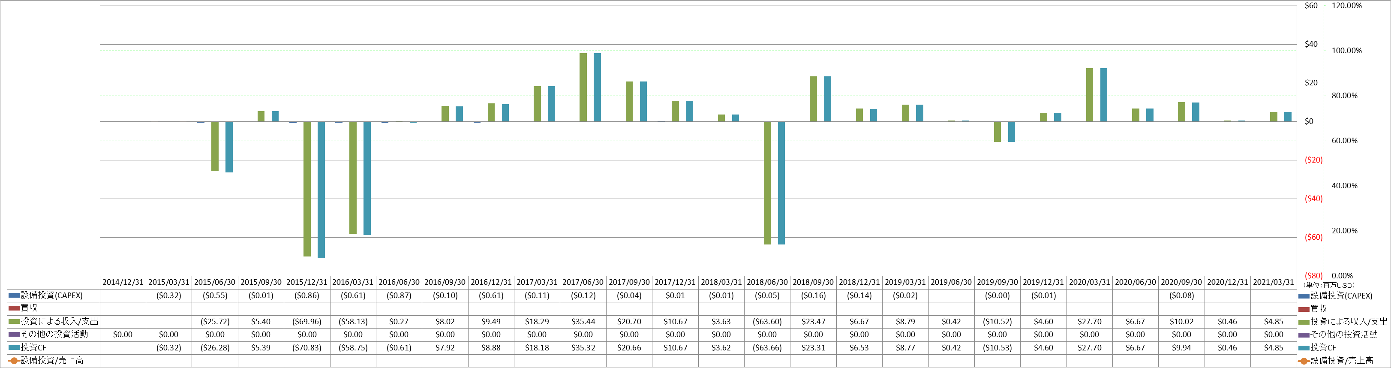Select the ($58.13) investment value cell
The width and height of the screenshot is (1391, 368).
coord(353,322)
